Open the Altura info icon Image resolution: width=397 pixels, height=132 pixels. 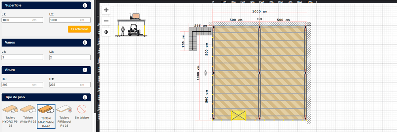[85, 70]
